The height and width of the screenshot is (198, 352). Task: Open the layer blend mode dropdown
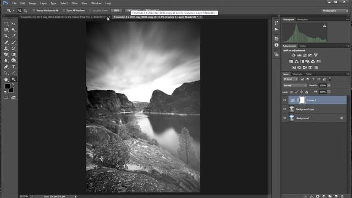pos(295,86)
